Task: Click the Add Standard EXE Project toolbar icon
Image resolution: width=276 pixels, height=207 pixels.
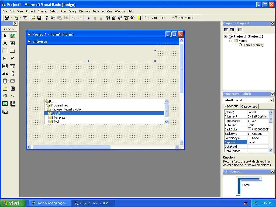Action: click(x=7, y=18)
